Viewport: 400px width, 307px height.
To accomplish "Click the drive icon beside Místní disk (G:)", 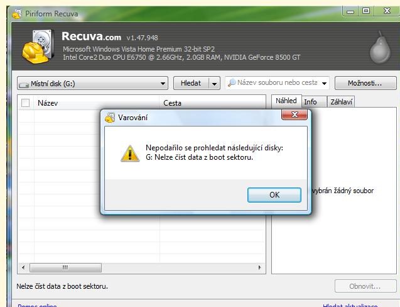I will (24, 84).
